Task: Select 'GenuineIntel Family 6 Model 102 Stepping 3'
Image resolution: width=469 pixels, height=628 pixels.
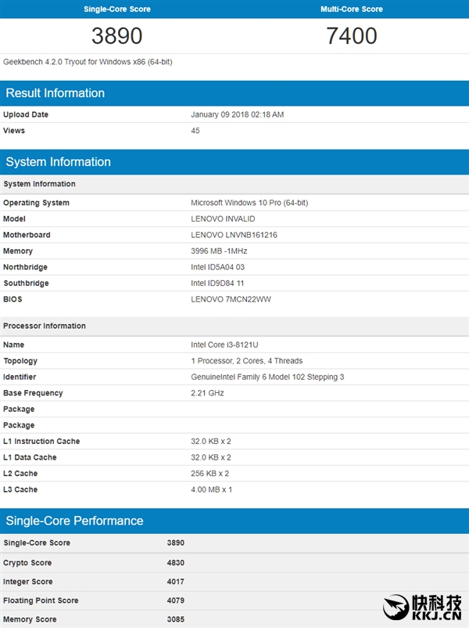Action: tap(267, 377)
